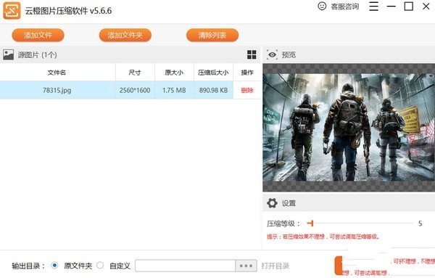Maximize the window
435x278 pixels.
tap(409, 6)
